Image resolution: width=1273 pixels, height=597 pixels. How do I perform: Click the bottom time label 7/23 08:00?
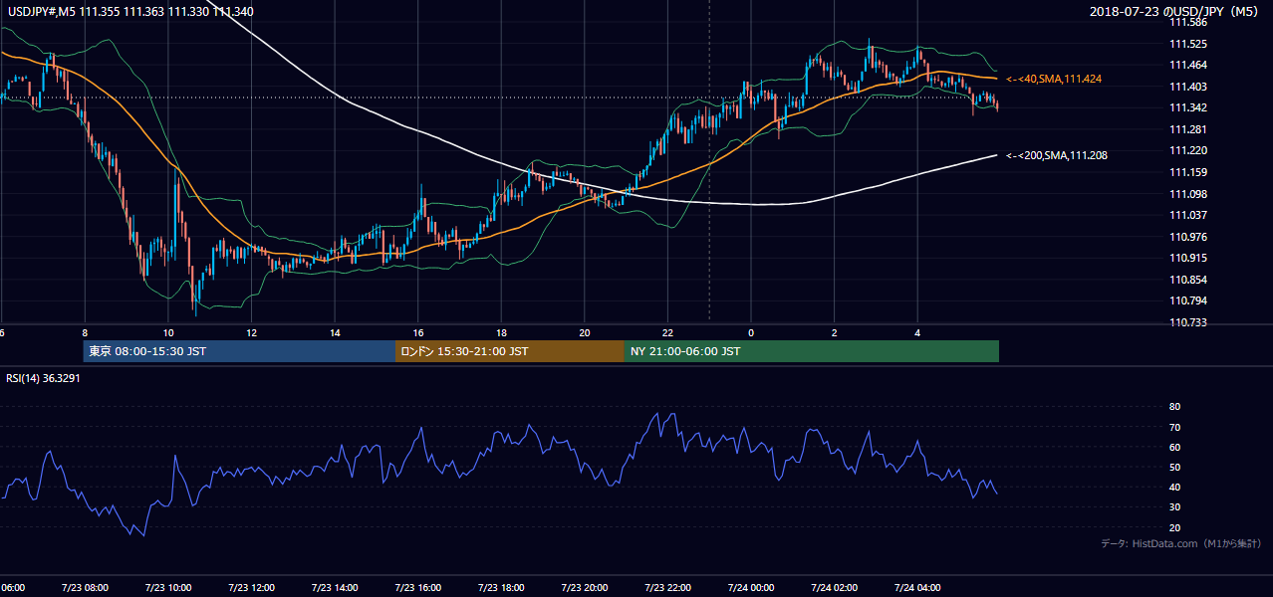point(85,588)
